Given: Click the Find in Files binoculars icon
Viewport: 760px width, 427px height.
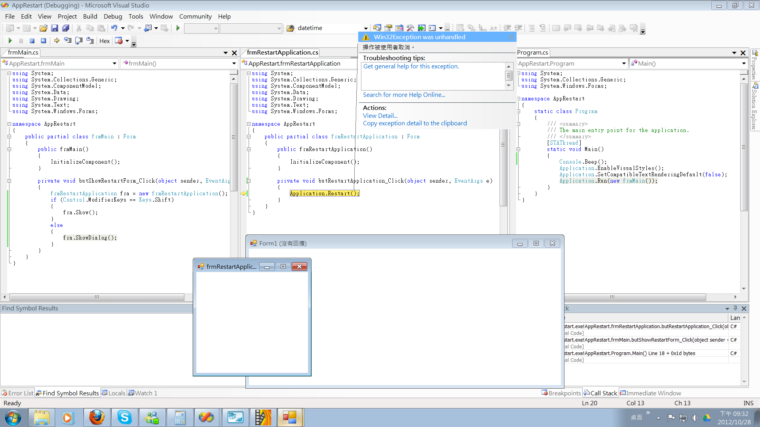Looking at the screenshot, I should click(x=290, y=28).
